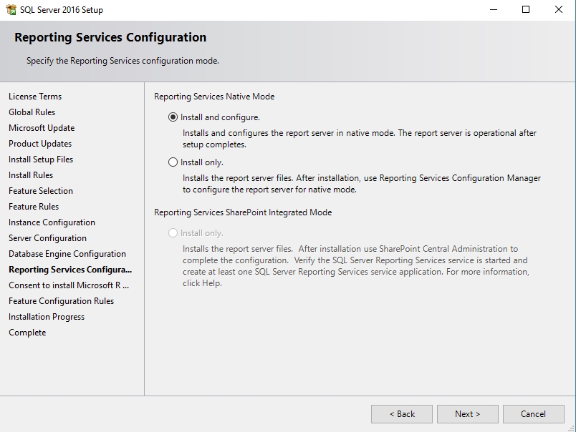Select Installation Progress step

click(x=47, y=317)
